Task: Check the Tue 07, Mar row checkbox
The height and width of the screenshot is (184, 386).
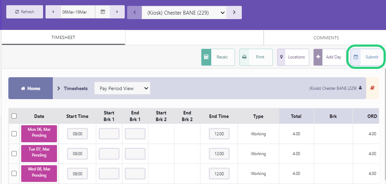Action: 14,153
